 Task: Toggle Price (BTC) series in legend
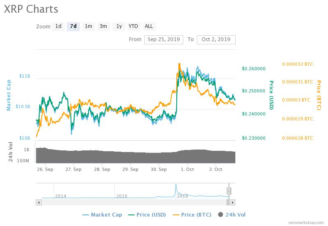click(192, 215)
